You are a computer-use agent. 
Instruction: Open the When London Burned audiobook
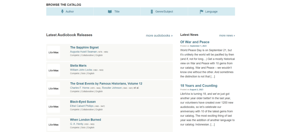(x=85, y=120)
